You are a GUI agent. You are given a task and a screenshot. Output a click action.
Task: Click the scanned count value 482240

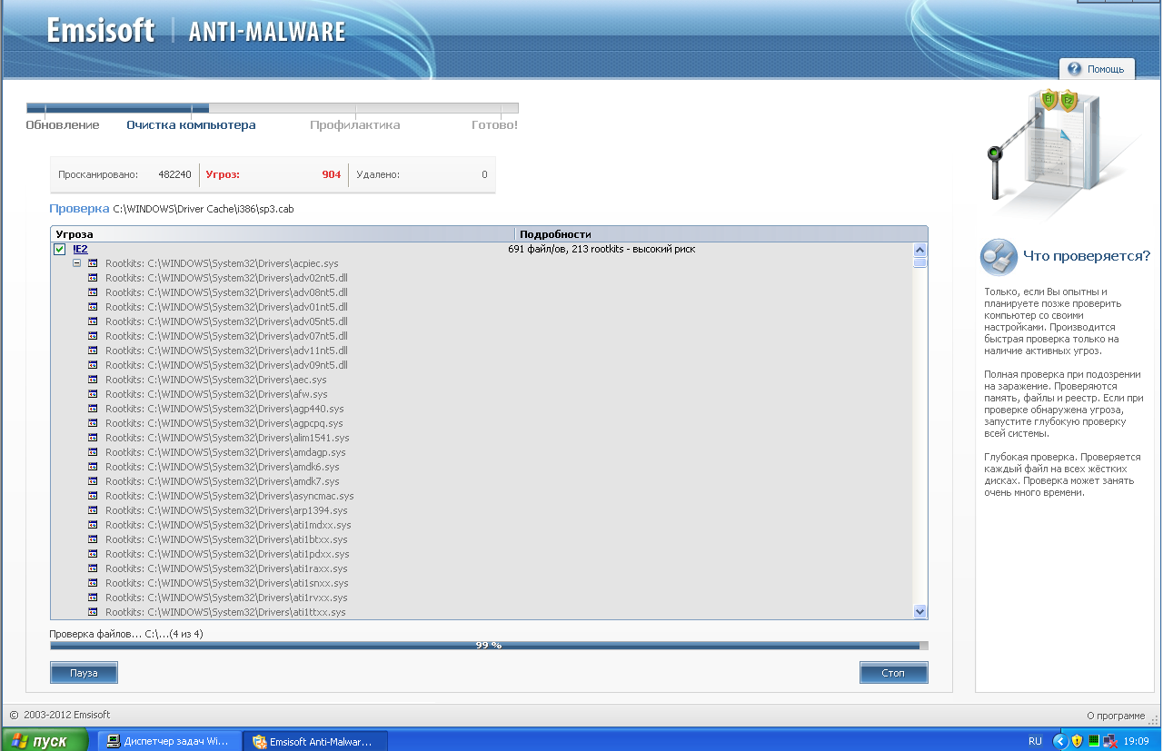(x=174, y=174)
